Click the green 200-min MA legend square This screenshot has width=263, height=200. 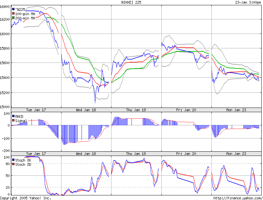(13, 18)
